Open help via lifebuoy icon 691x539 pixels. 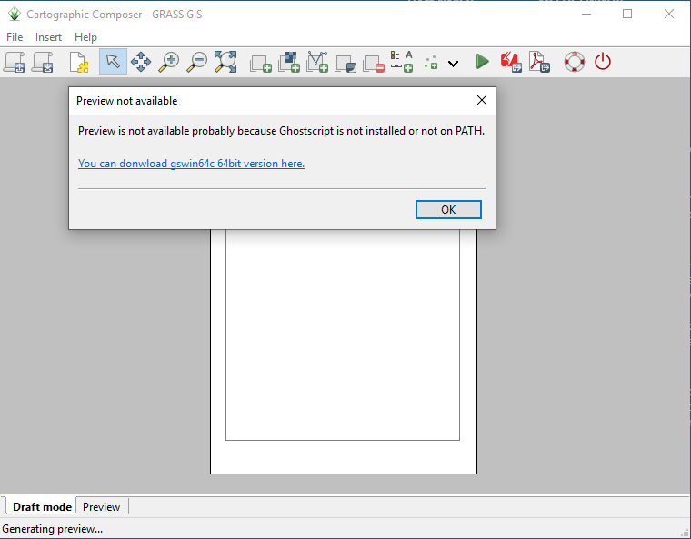575,62
